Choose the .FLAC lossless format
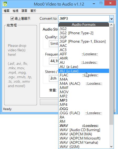Image resolution: width=118 pixels, height=149 pixels. pos(84,75)
